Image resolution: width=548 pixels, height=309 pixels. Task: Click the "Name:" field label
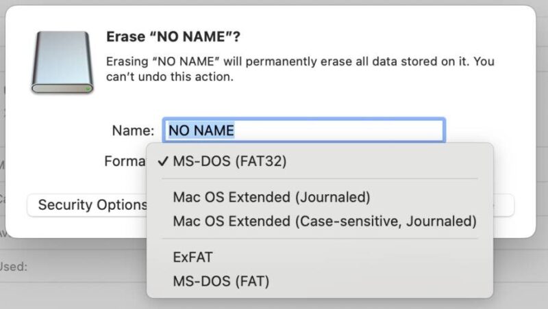pyautogui.click(x=132, y=130)
